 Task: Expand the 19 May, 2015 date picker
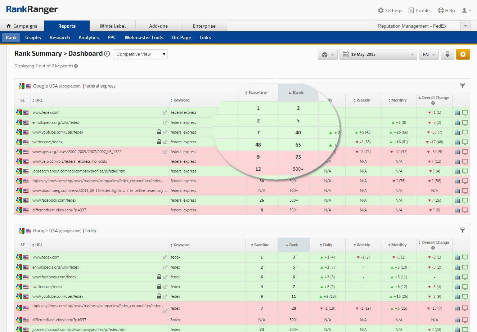click(x=378, y=54)
